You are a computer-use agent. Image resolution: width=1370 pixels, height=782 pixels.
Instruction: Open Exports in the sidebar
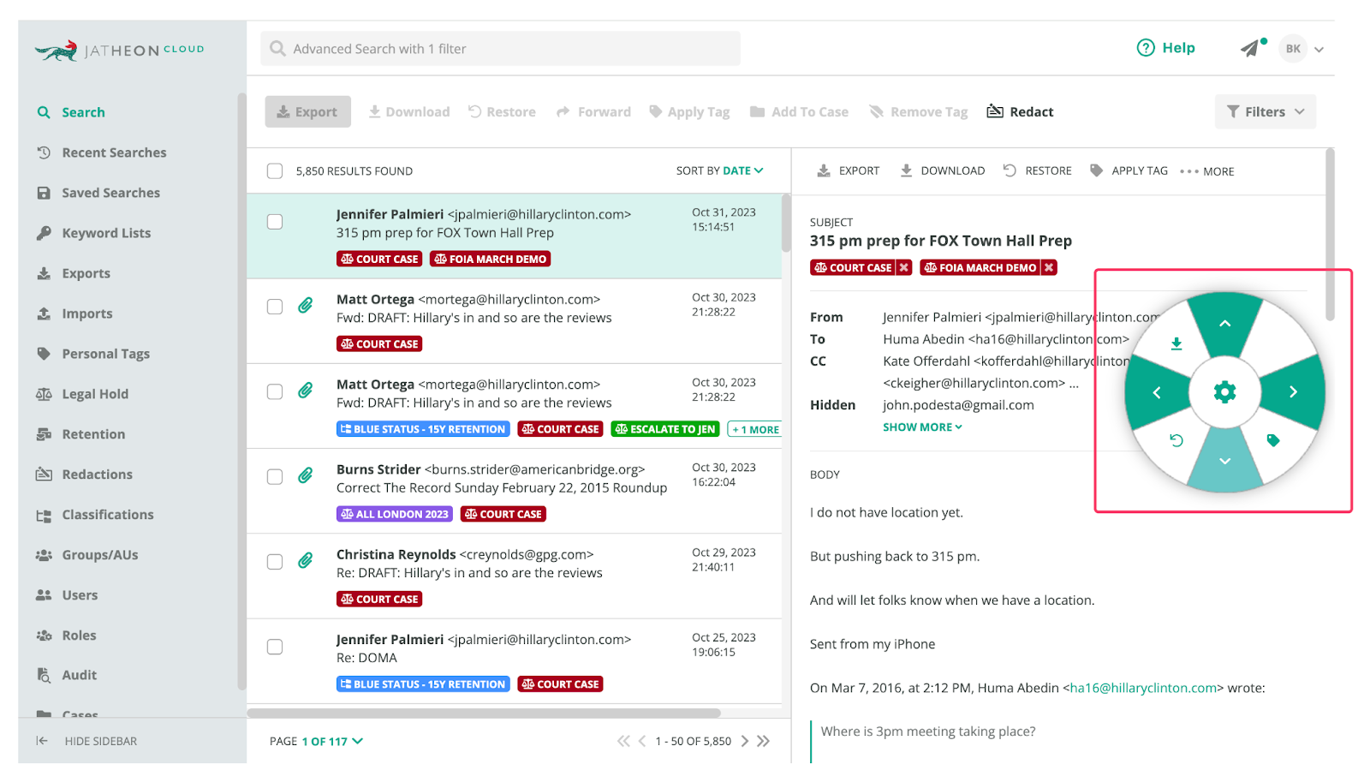point(73,273)
